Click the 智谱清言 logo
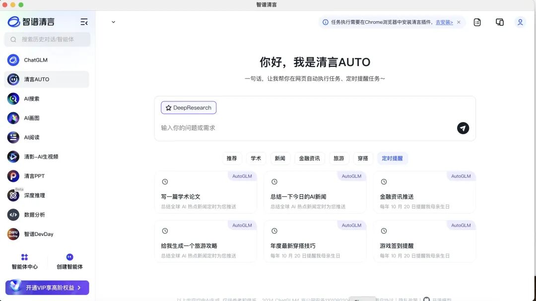536x301 pixels. (x=31, y=22)
